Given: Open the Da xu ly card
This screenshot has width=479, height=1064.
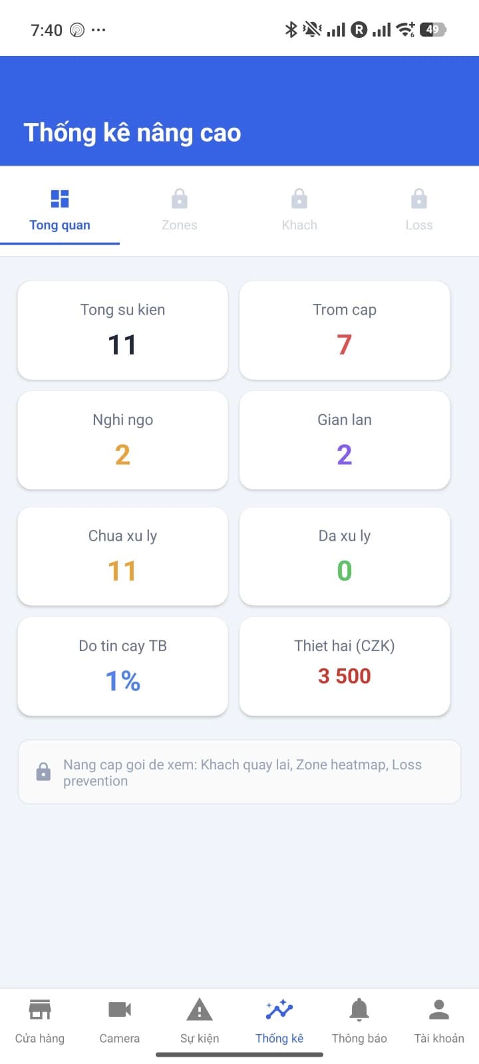Looking at the screenshot, I should [345, 557].
